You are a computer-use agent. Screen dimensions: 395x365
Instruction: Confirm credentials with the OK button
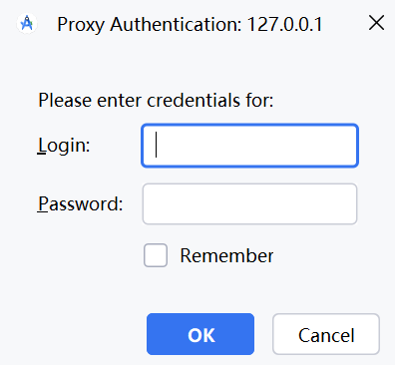[200, 334]
